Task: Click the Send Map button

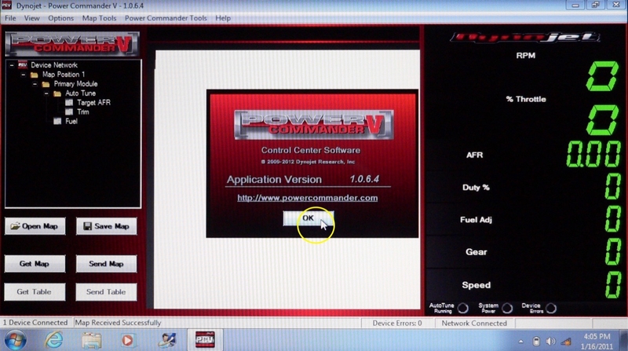Action: (x=105, y=264)
